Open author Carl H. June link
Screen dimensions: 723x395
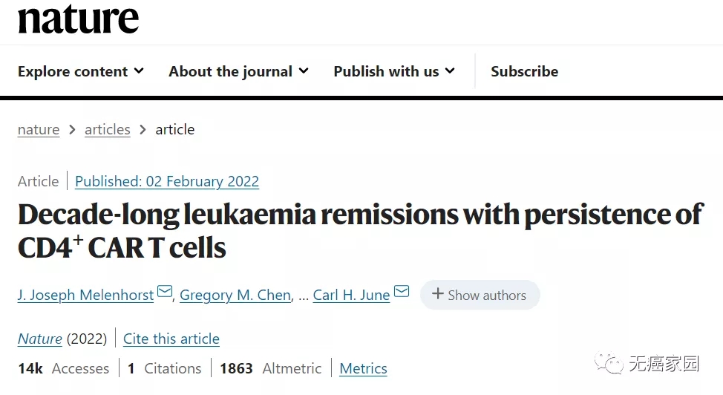click(351, 295)
